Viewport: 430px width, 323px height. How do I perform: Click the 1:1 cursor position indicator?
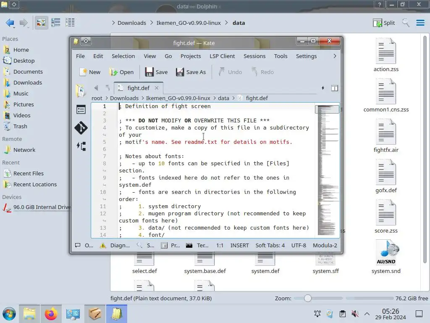220,245
